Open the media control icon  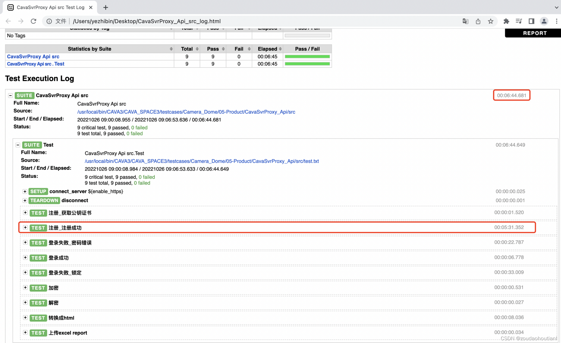[519, 21]
